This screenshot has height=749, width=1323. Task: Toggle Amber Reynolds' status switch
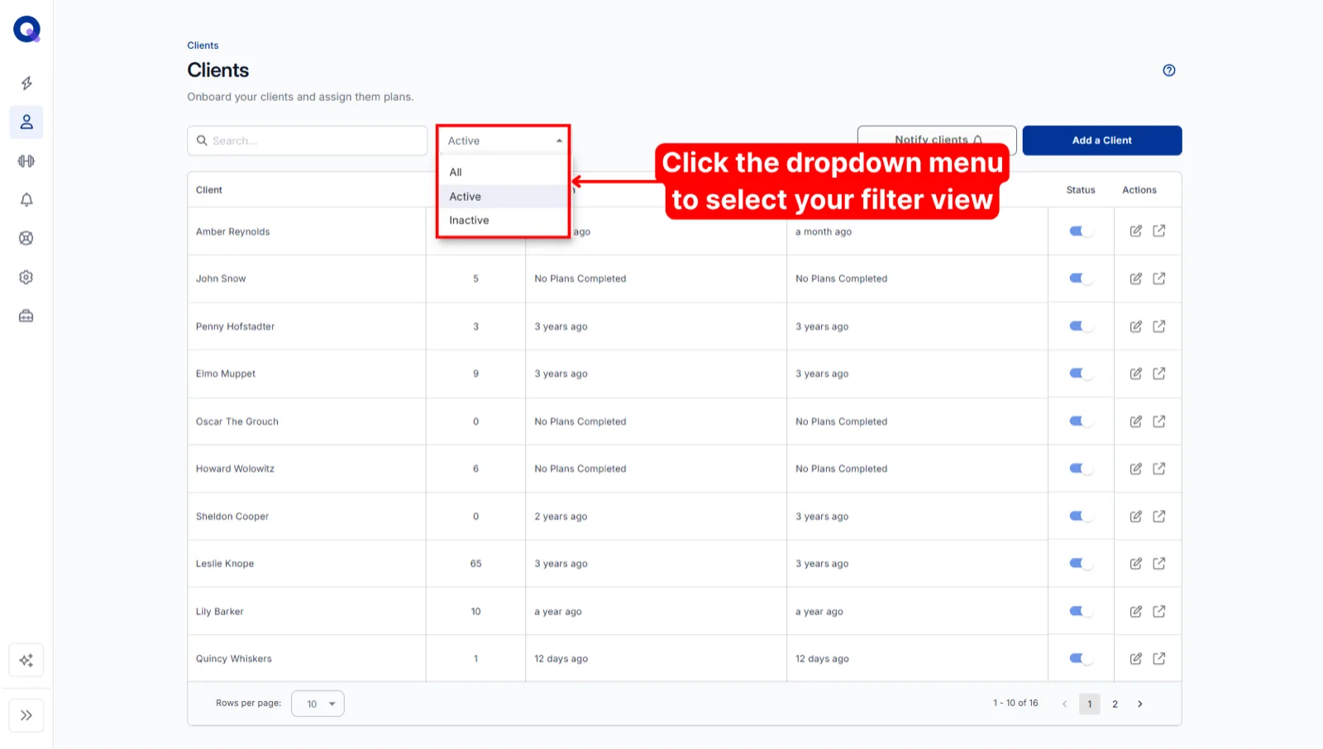tap(1081, 231)
